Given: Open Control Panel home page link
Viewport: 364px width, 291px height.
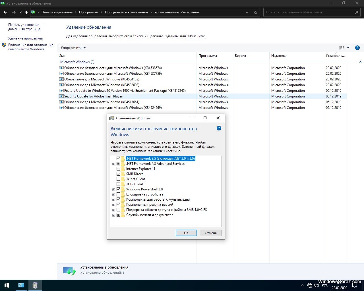Looking at the screenshot, I should coord(26,27).
